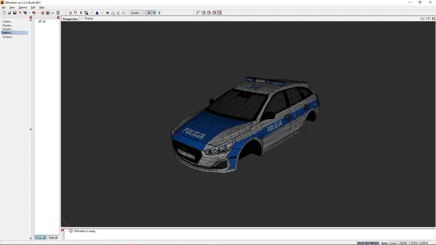Open the viewport Display menu
Viewport: 436px width, 245px height.
[x=89, y=19]
